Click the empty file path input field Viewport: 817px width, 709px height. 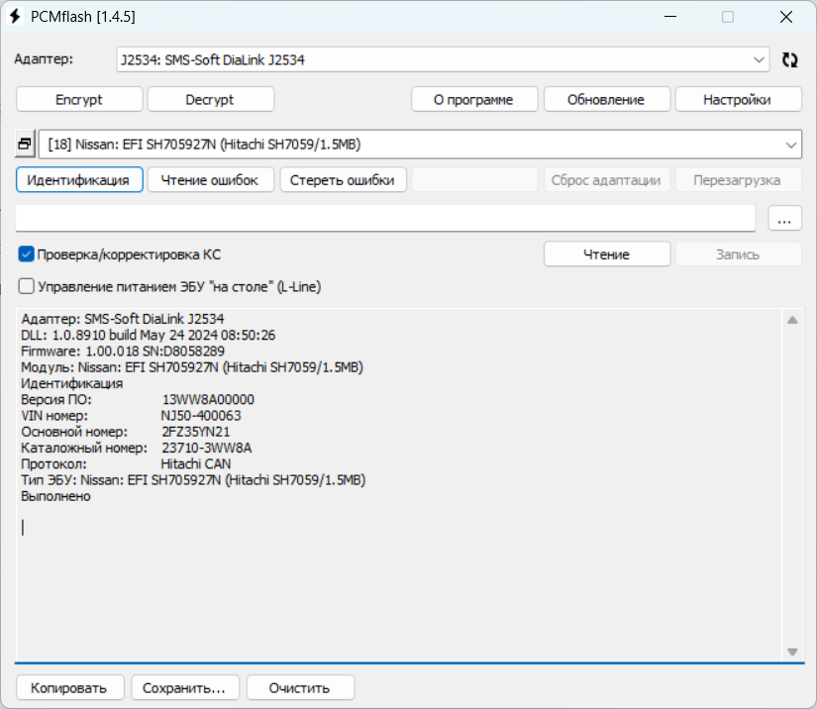point(386,218)
